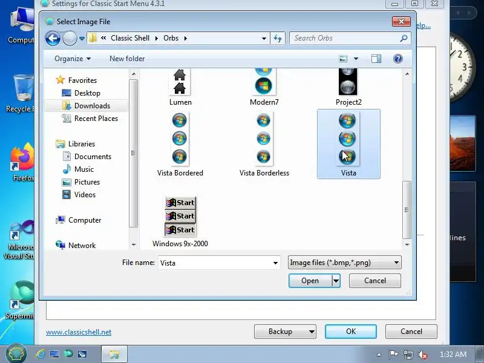This screenshot has width=484, height=363.
Task: Select the Vista Bordered orb image
Action: 180,145
